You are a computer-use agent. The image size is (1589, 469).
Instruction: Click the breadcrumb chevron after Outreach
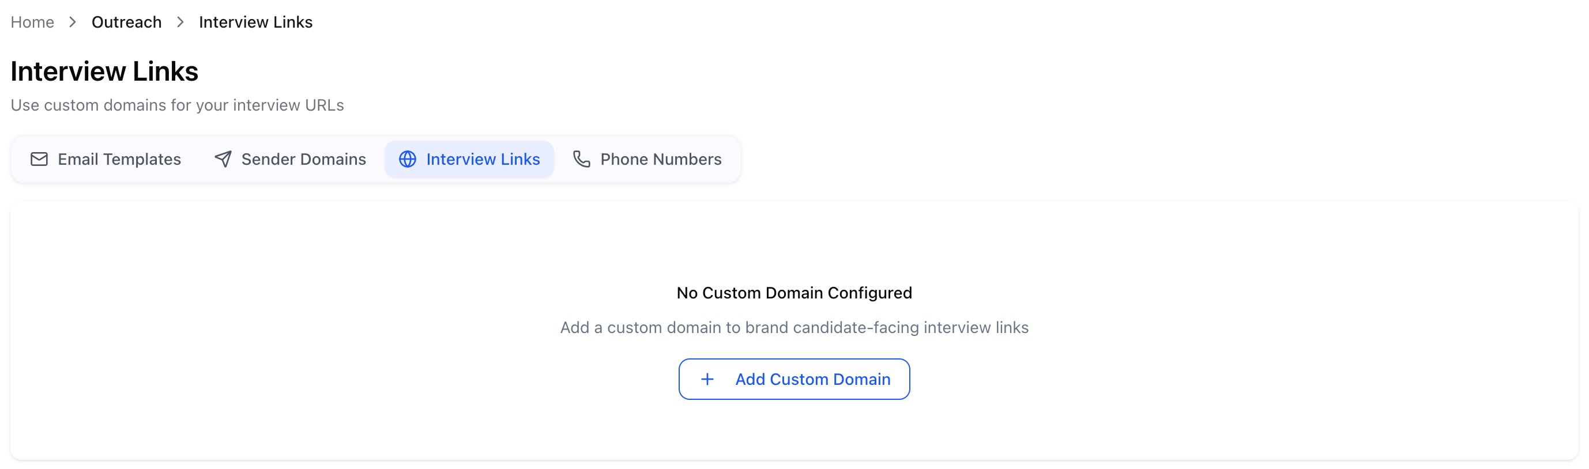coord(180,22)
